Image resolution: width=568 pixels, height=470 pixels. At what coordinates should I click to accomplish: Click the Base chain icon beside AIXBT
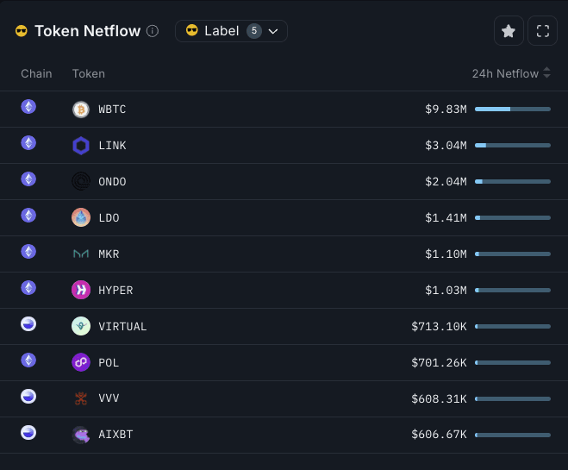coord(28,432)
